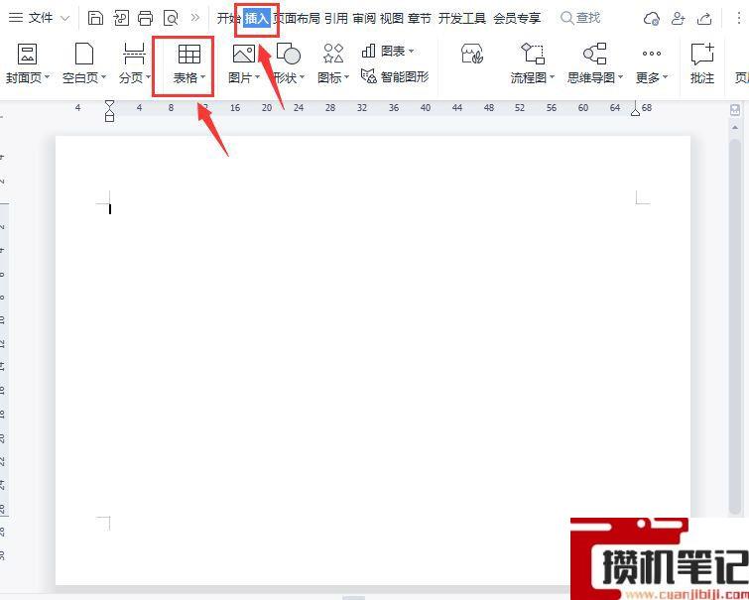Click the 更多 more icon

click(652, 54)
